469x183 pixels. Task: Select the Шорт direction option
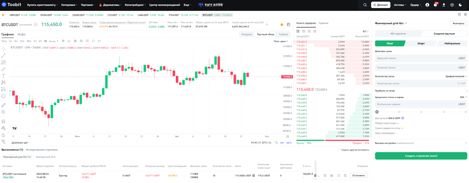(x=421, y=43)
